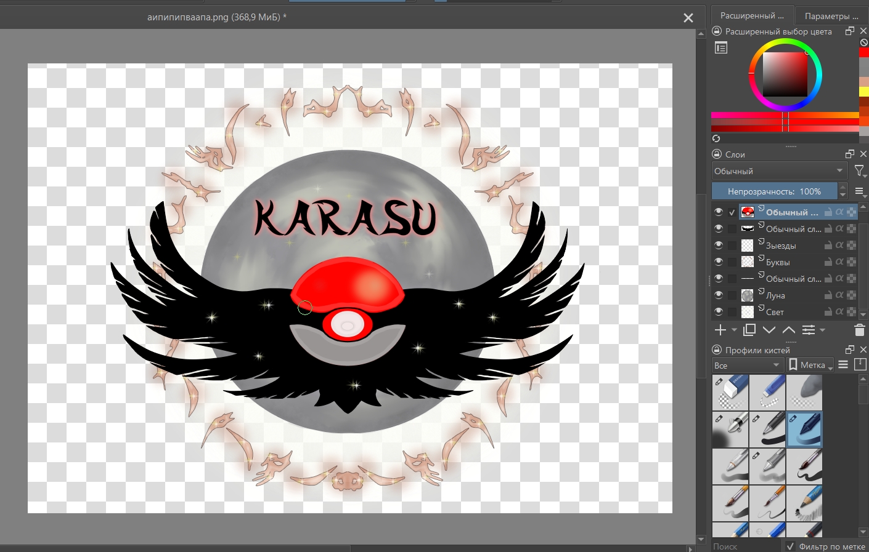This screenshot has width=869, height=552.
Task: Toggle lock on the Свет layer
Action: point(828,312)
